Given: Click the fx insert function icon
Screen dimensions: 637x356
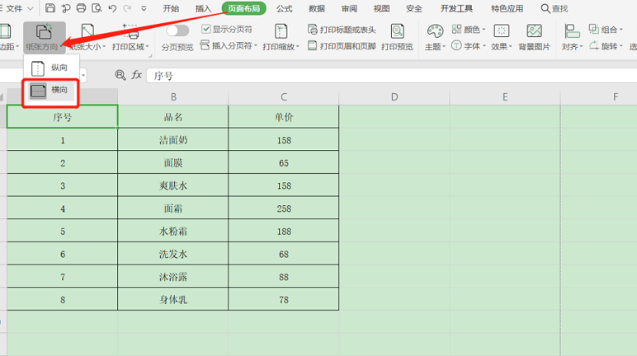Looking at the screenshot, I should pyautogui.click(x=136, y=75).
